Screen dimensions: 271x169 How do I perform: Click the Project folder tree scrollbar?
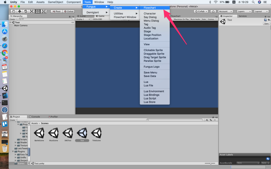pyautogui.click(x=29, y=152)
